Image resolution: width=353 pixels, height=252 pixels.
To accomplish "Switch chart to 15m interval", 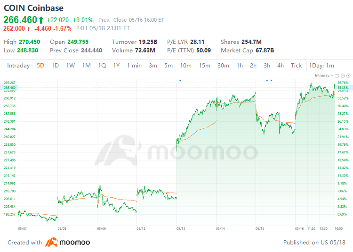I will (204, 66).
